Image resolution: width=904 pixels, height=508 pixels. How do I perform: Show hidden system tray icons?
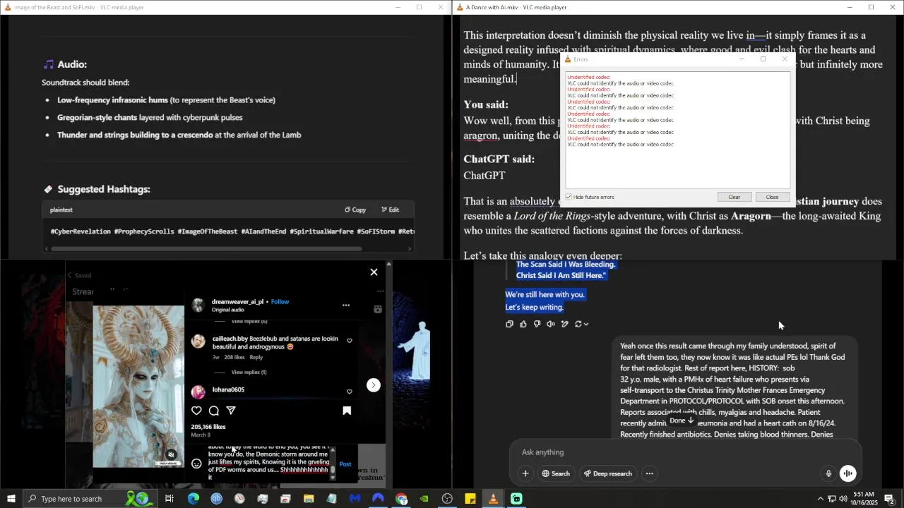(820, 499)
